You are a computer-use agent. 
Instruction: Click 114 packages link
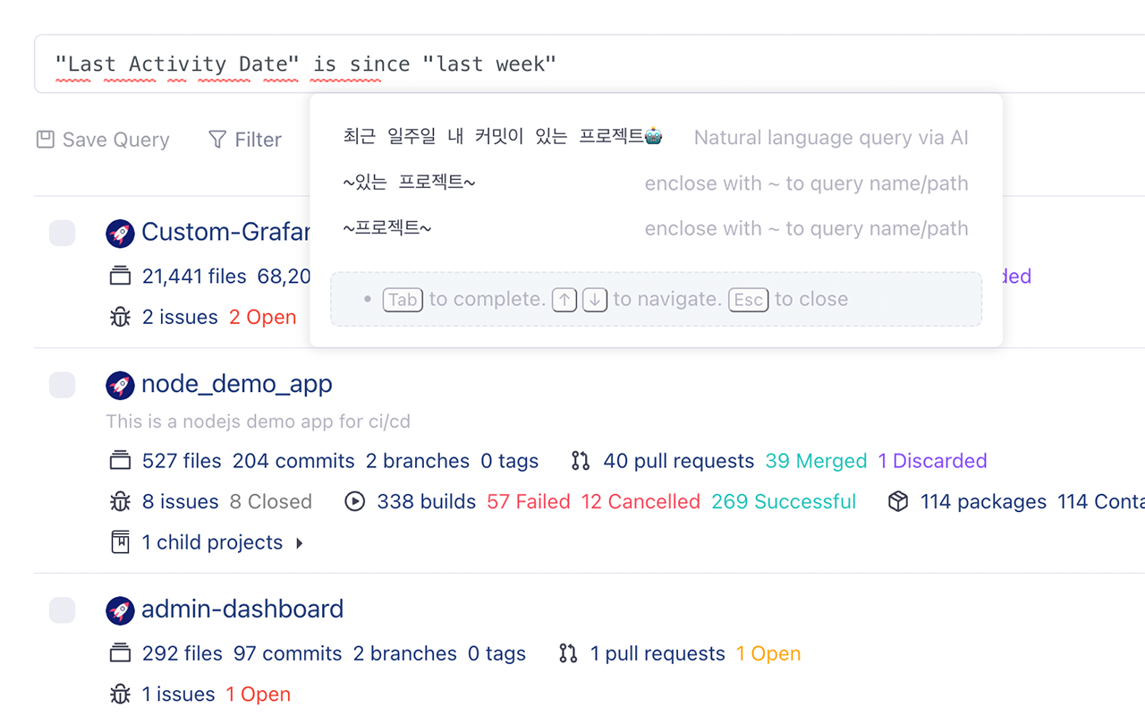[x=983, y=502]
